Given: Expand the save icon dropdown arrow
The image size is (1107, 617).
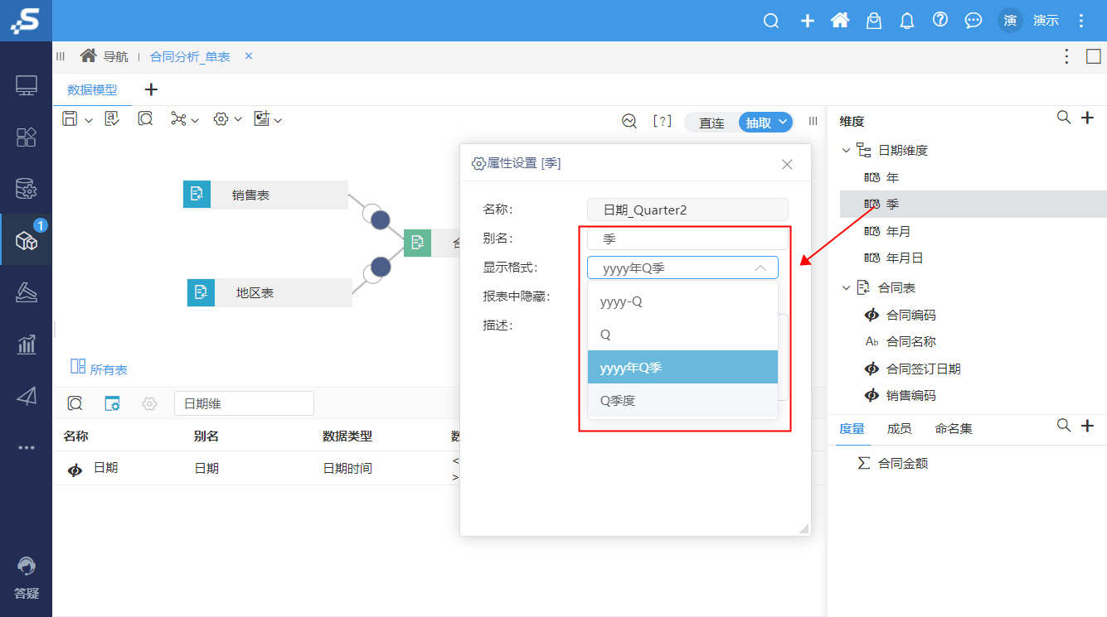Looking at the screenshot, I should [x=87, y=118].
